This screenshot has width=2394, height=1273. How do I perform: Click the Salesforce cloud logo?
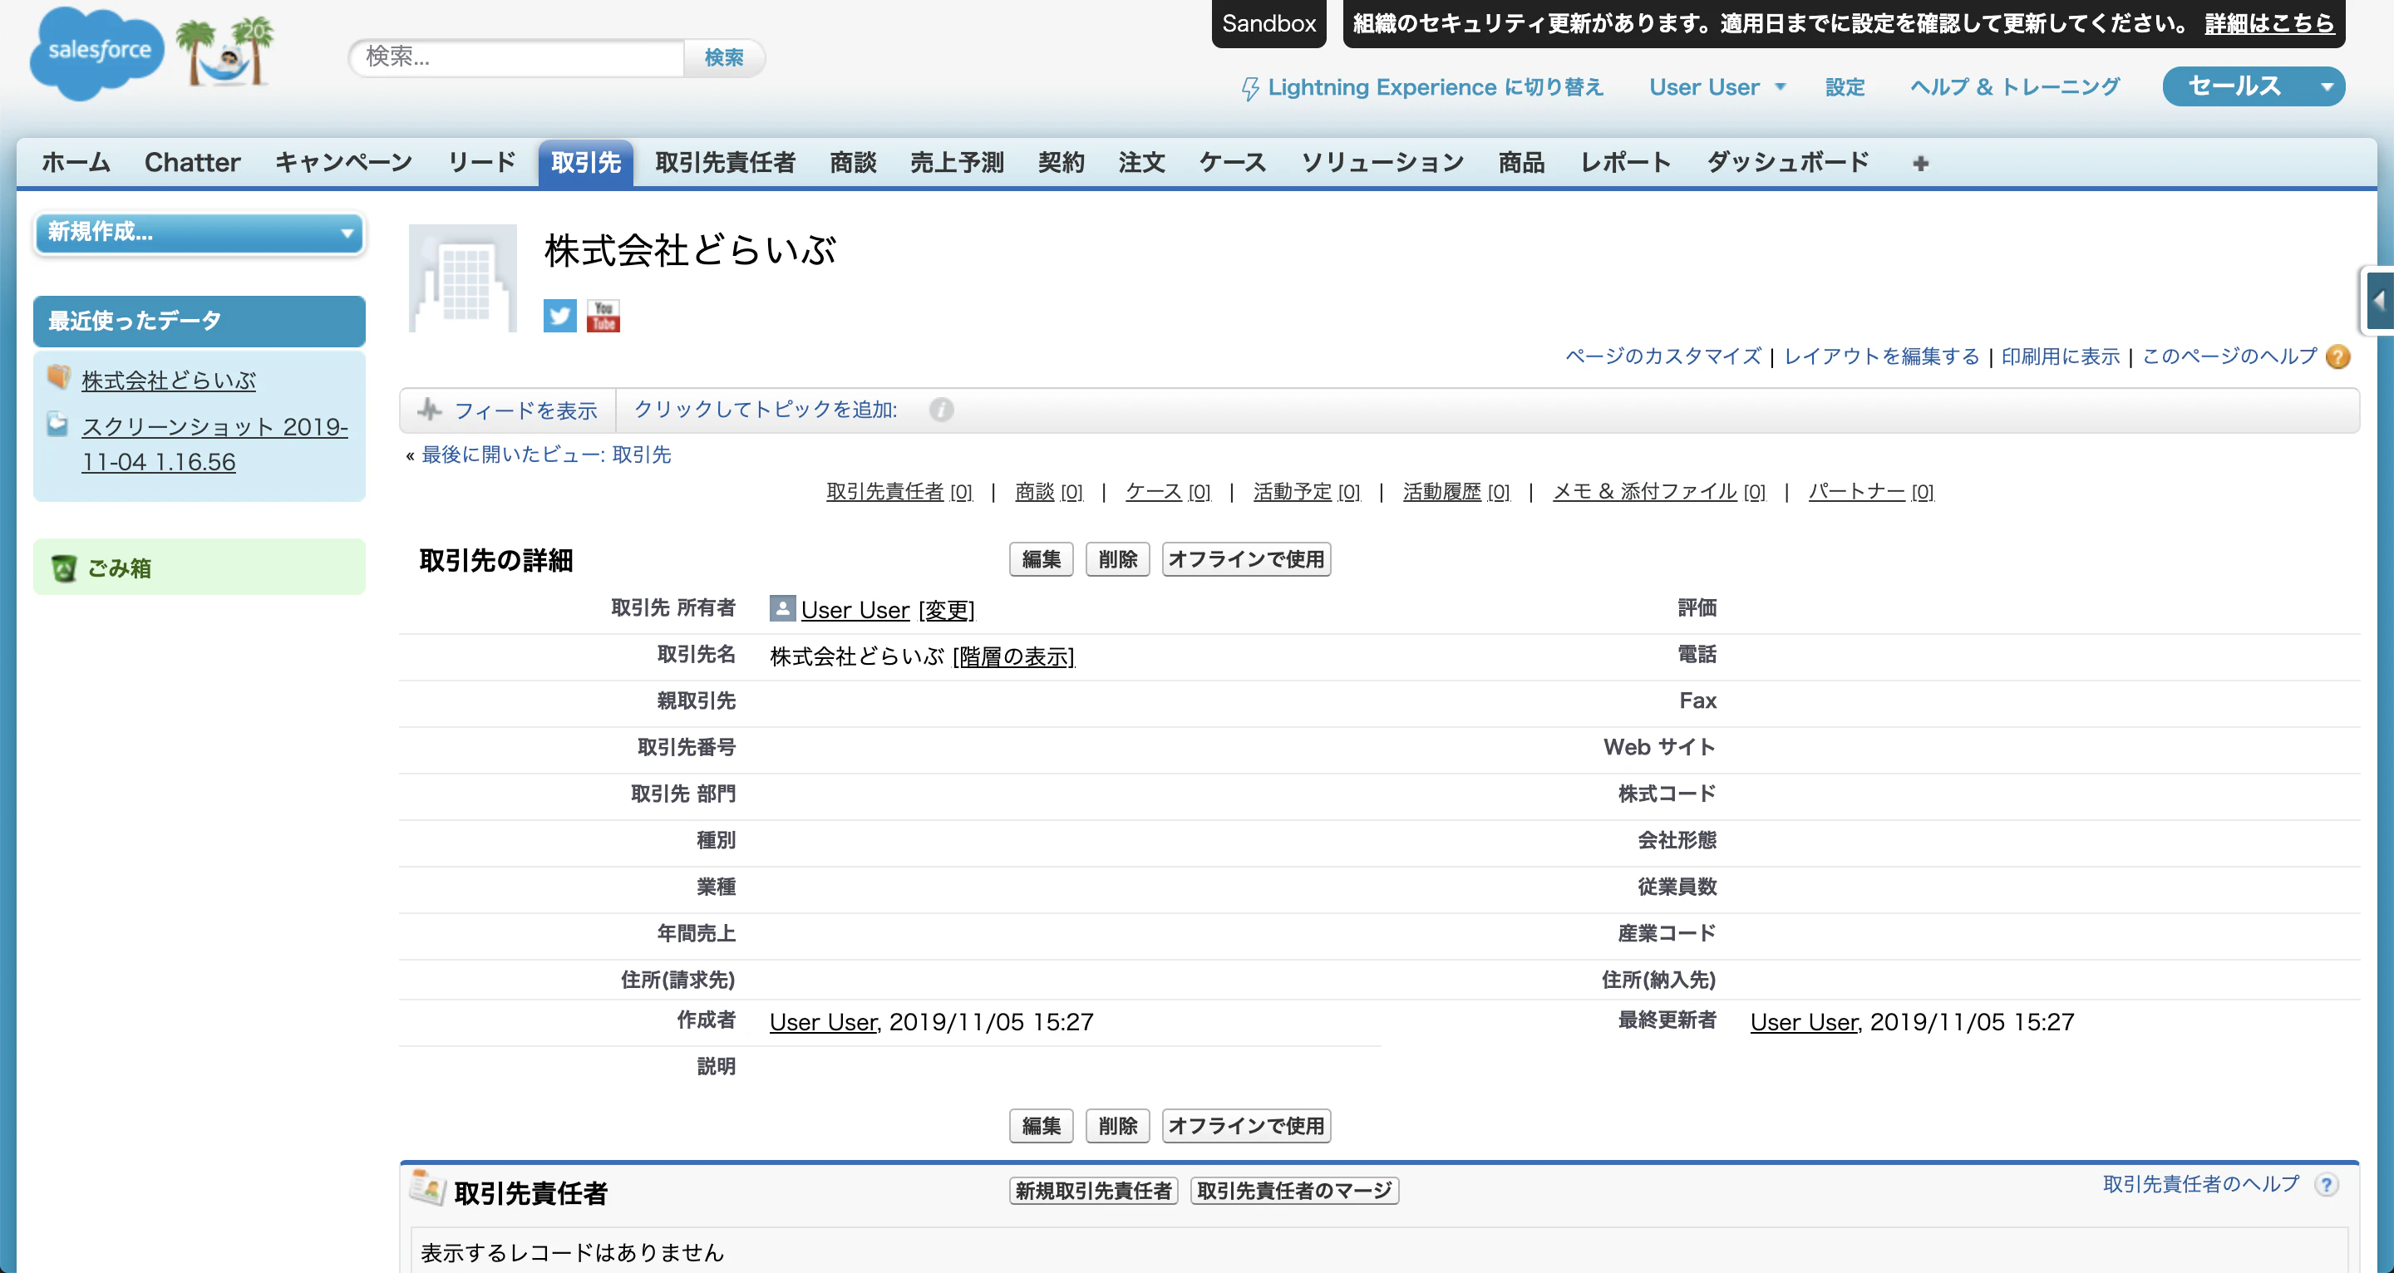[97, 53]
